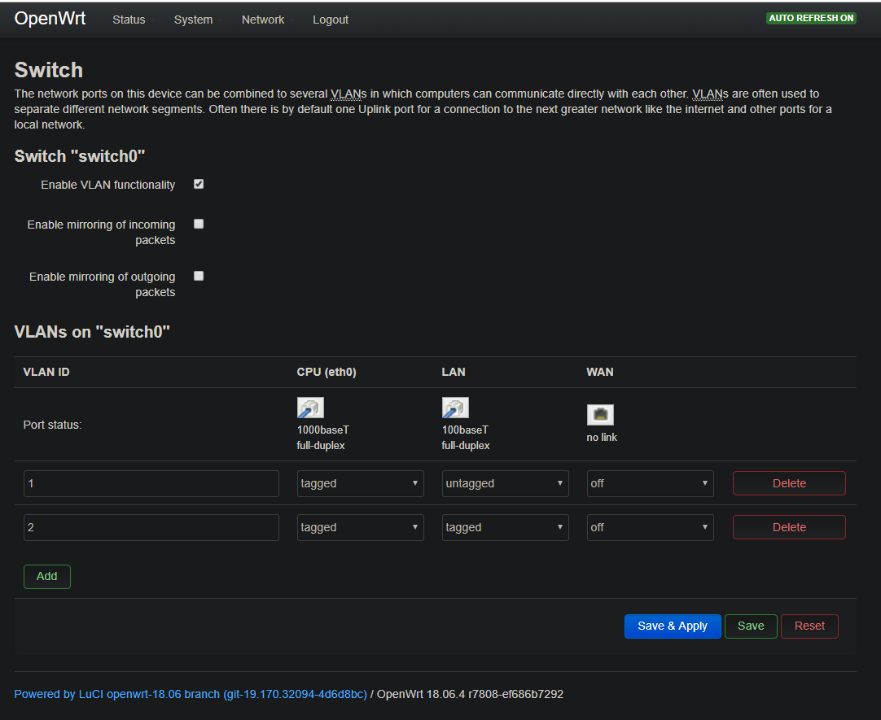This screenshot has height=720, width=881.
Task: Open the Status menu
Action: click(129, 20)
